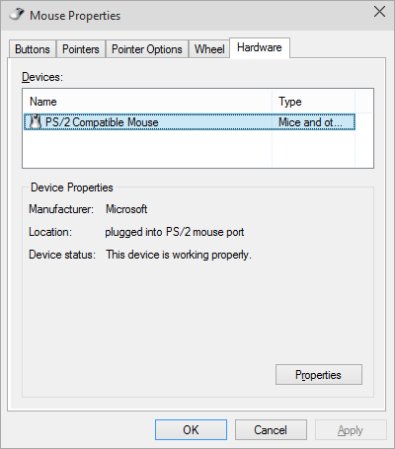Click the "Mice and ot..." type cell
Screen dimensions: 395x449
(x=310, y=122)
